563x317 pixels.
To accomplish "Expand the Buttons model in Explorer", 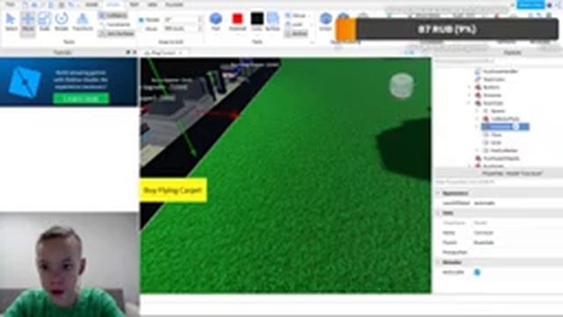I will 469,87.
